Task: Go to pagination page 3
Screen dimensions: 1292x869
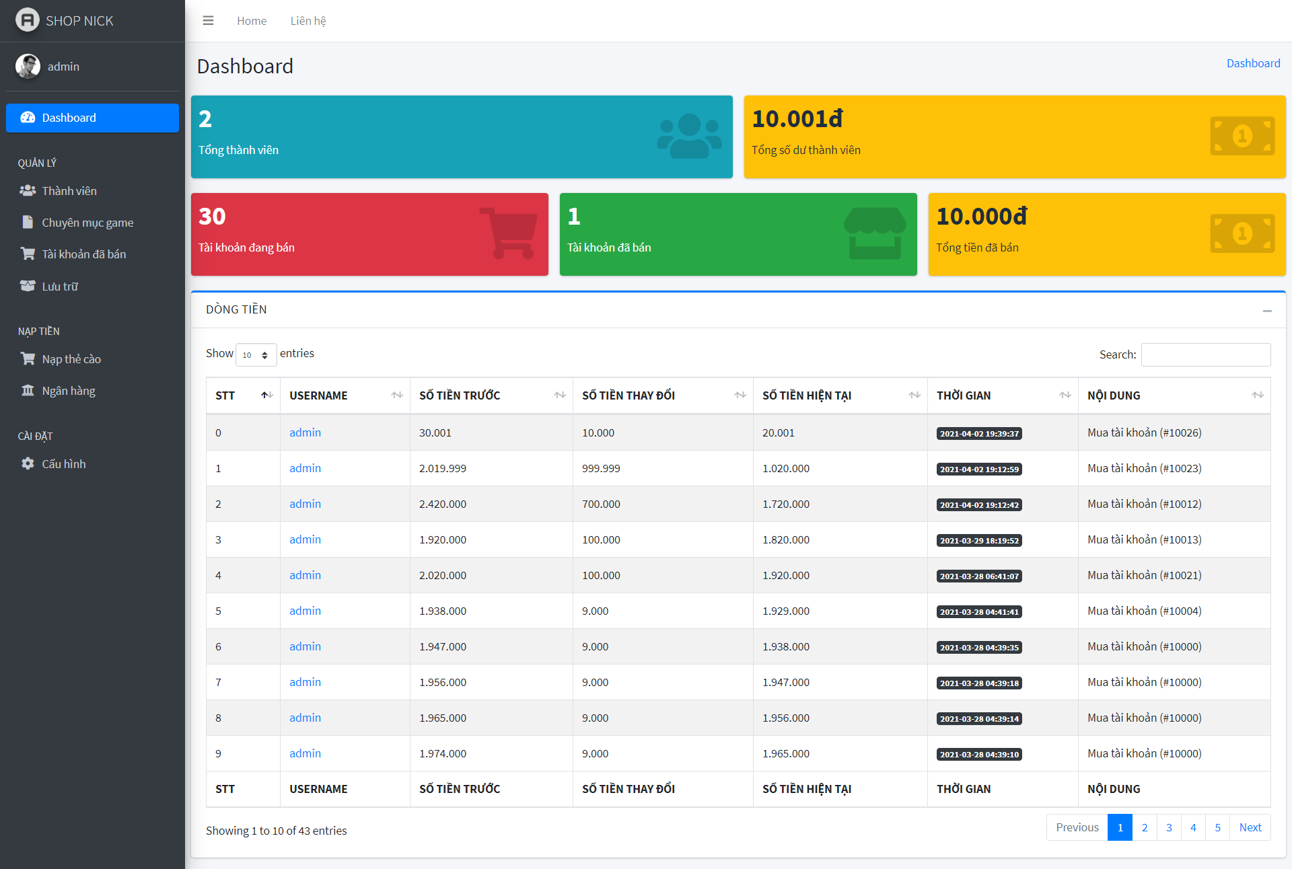Action: (x=1169, y=827)
